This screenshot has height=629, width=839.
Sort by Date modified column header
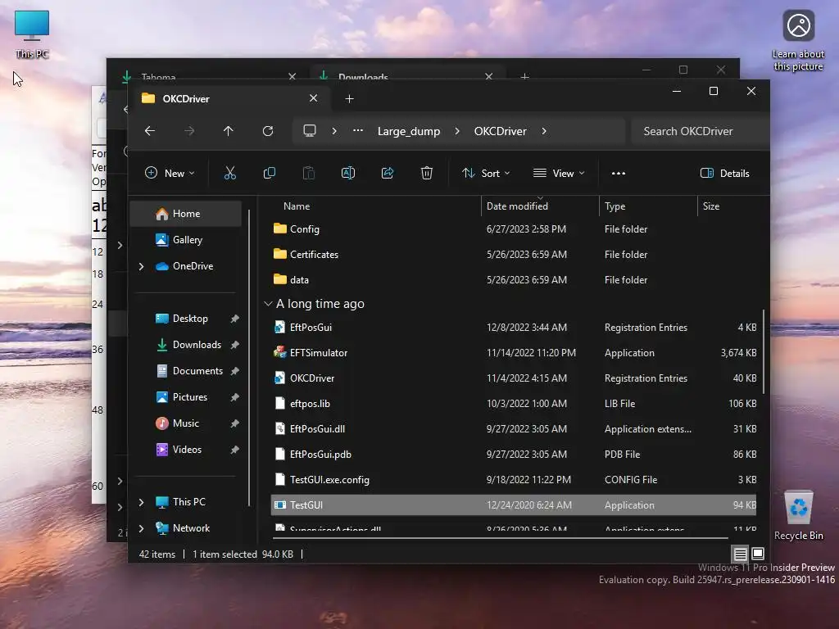click(539, 206)
